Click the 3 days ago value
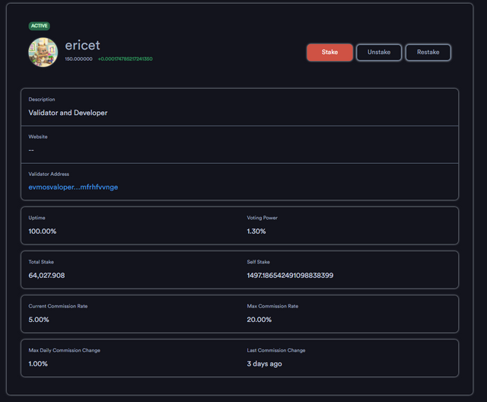The width and height of the screenshot is (487, 402). (x=264, y=363)
